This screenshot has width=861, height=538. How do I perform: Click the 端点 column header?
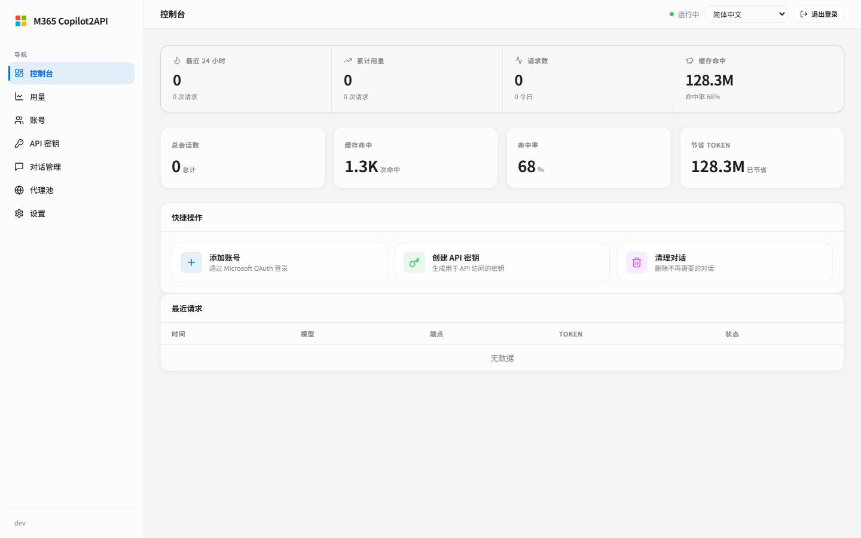click(x=436, y=334)
